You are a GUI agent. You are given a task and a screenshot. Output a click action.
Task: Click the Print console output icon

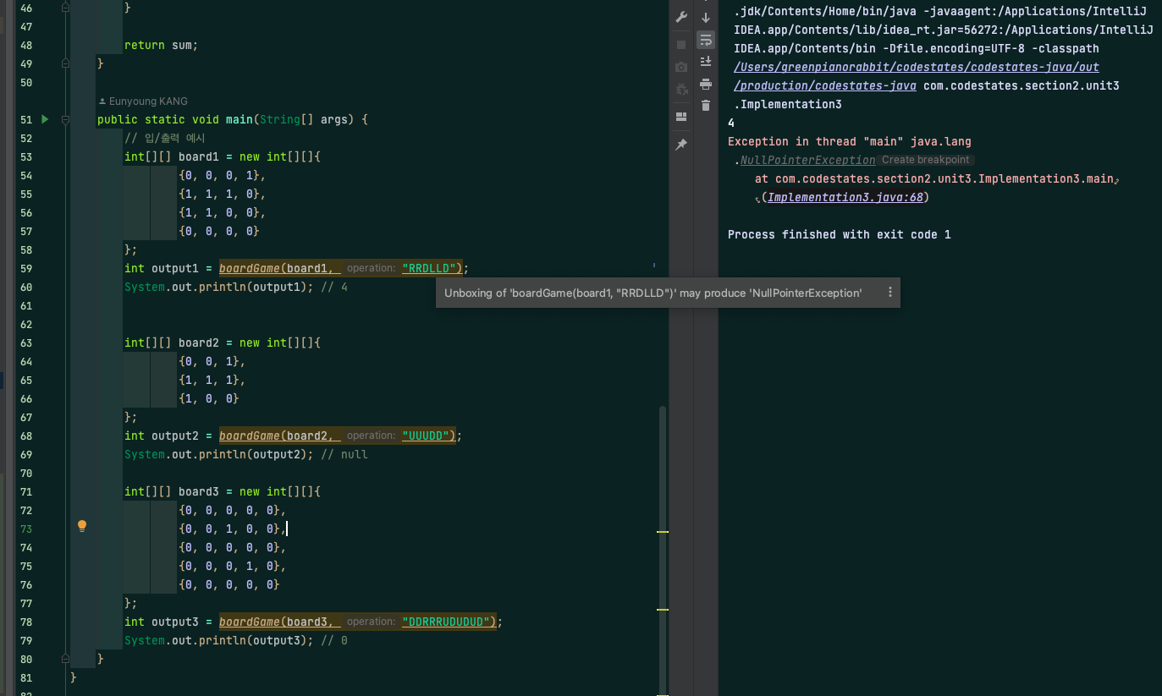pos(706,83)
